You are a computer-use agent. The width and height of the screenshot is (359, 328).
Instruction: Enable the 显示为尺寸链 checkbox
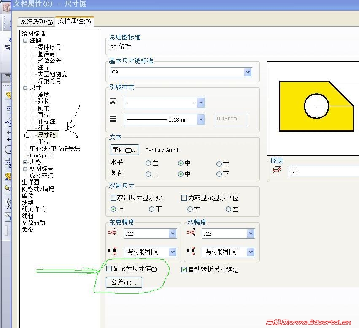click(108, 269)
